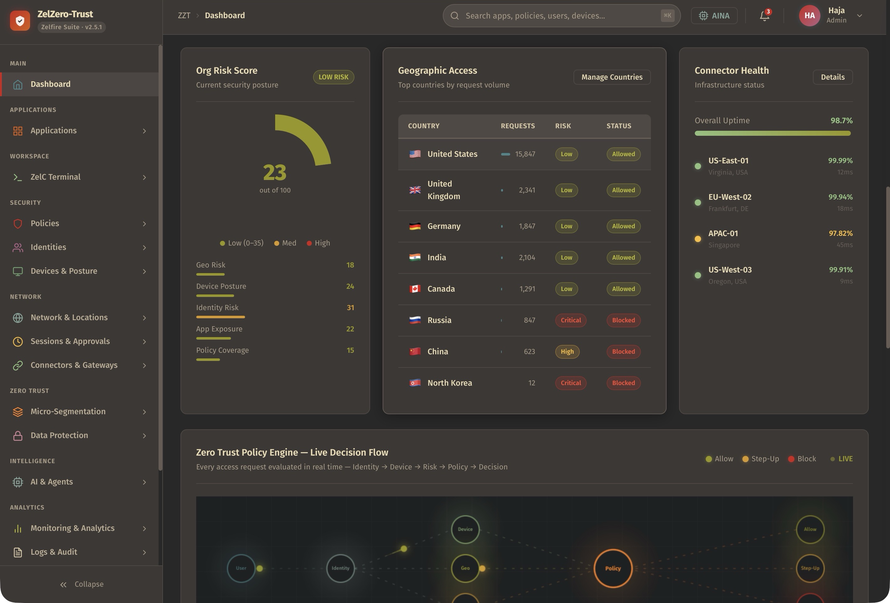Click the Block legend item

(x=802, y=459)
